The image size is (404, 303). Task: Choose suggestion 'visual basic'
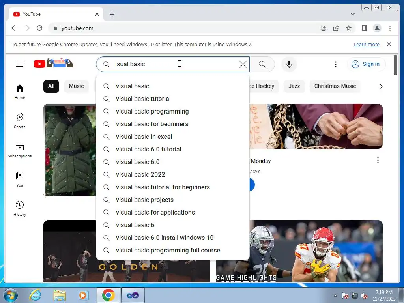tap(173, 86)
